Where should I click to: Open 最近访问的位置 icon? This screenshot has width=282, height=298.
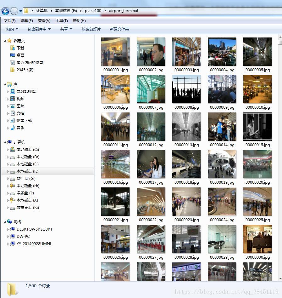point(12,62)
